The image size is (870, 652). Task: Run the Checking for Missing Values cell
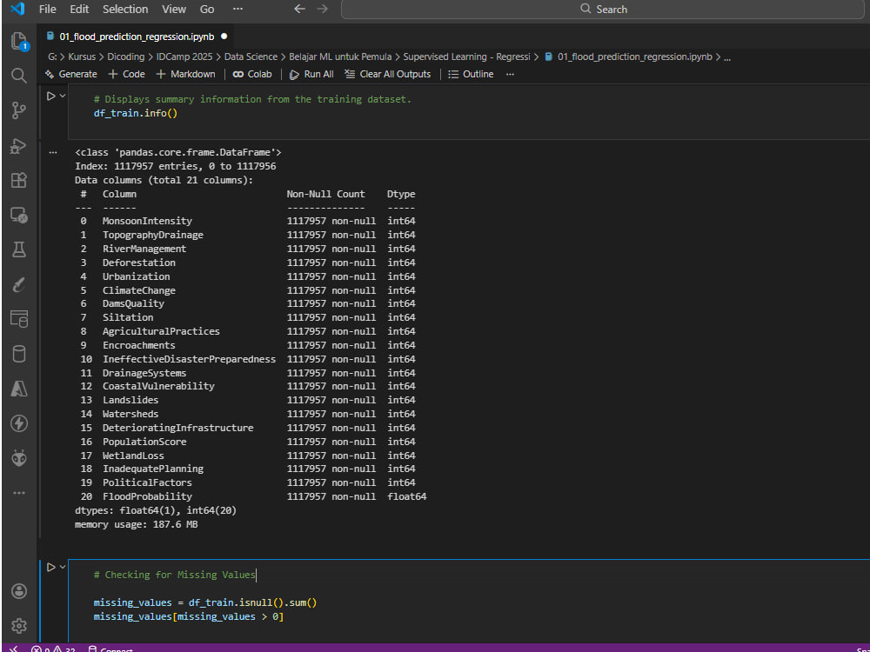pos(50,567)
